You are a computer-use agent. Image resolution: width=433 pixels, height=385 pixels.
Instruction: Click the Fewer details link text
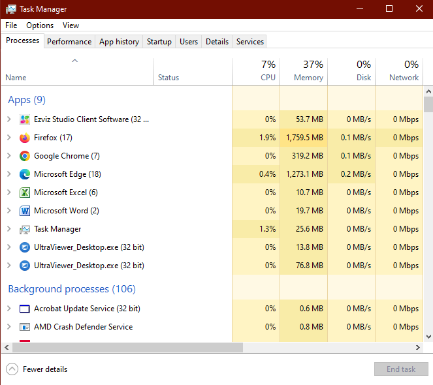(x=45, y=369)
